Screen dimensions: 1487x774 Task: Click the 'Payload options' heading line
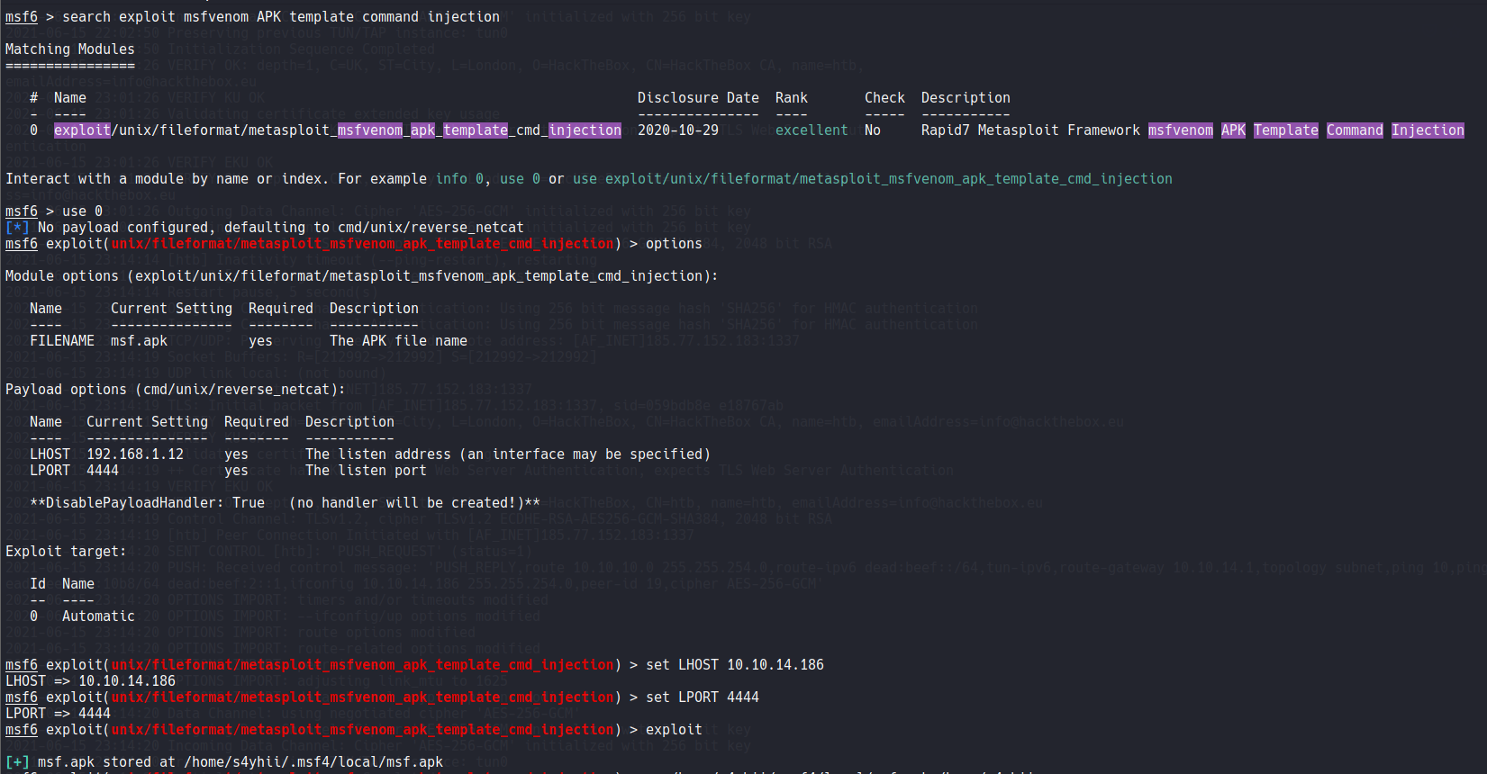(x=176, y=390)
